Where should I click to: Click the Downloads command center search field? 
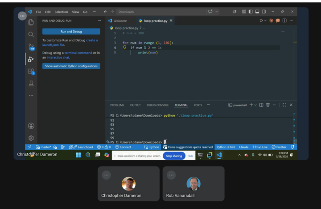tap(161, 12)
